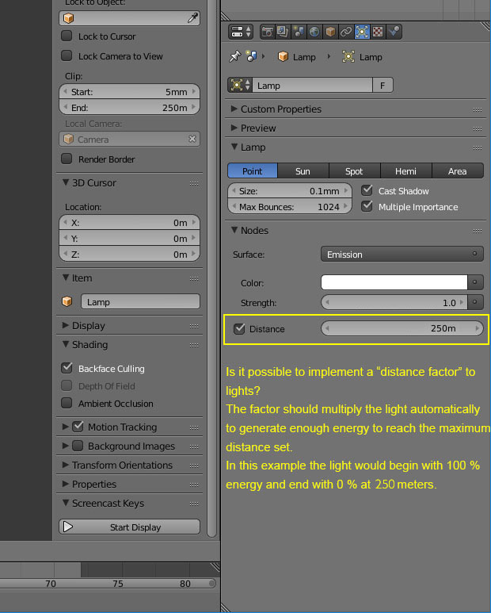Click the Start Display button

[129, 527]
